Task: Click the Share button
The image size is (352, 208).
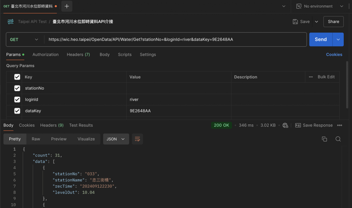Action: (333, 22)
